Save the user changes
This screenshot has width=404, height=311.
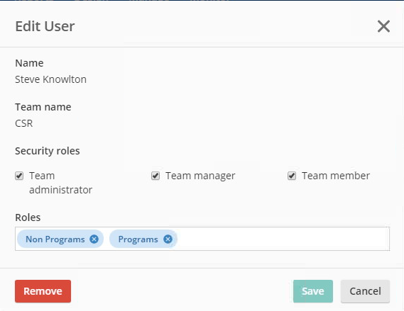point(313,291)
